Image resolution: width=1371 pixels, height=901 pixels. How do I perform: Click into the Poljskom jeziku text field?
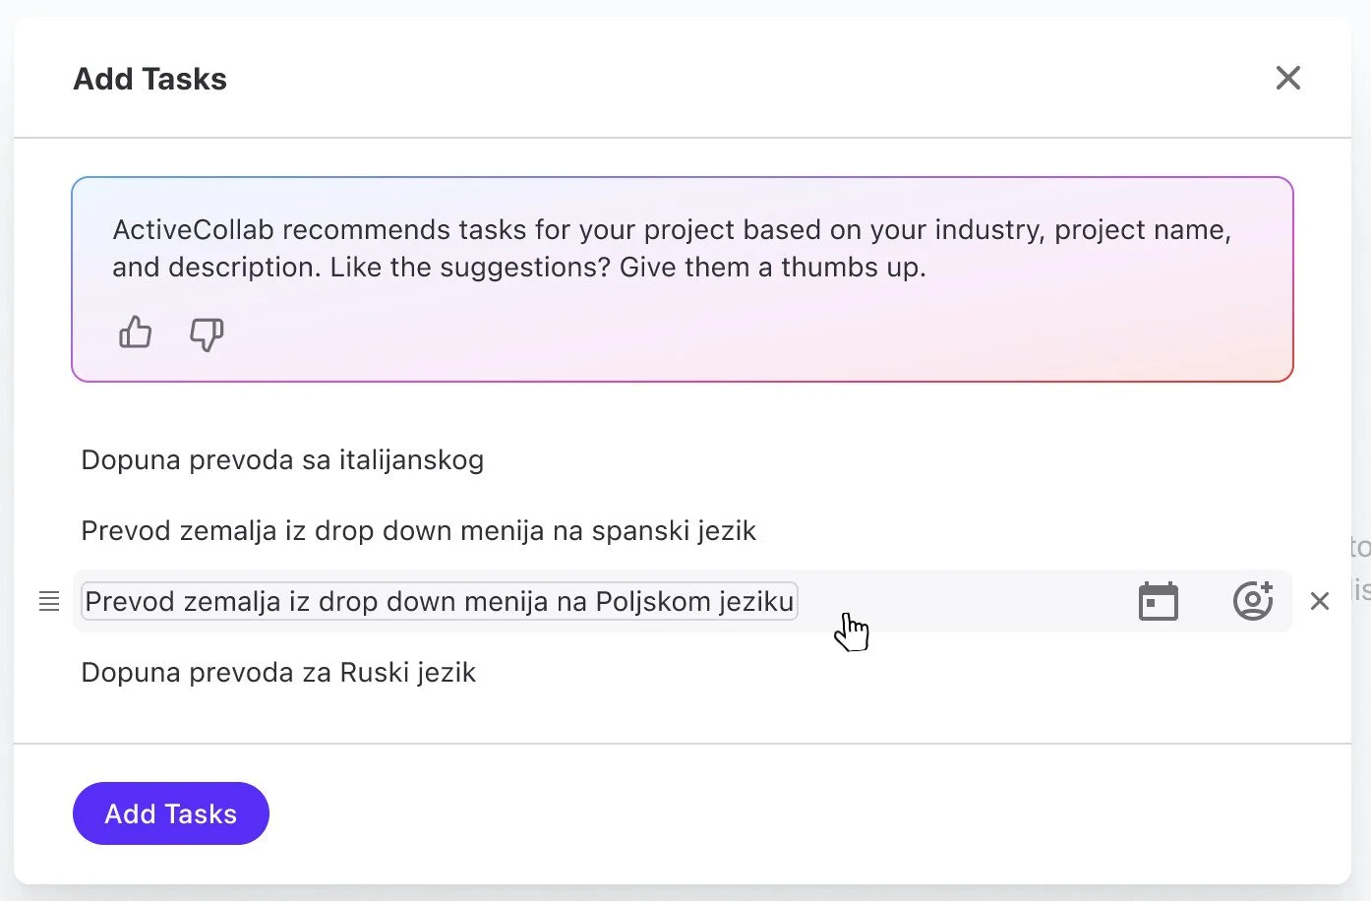coord(438,601)
